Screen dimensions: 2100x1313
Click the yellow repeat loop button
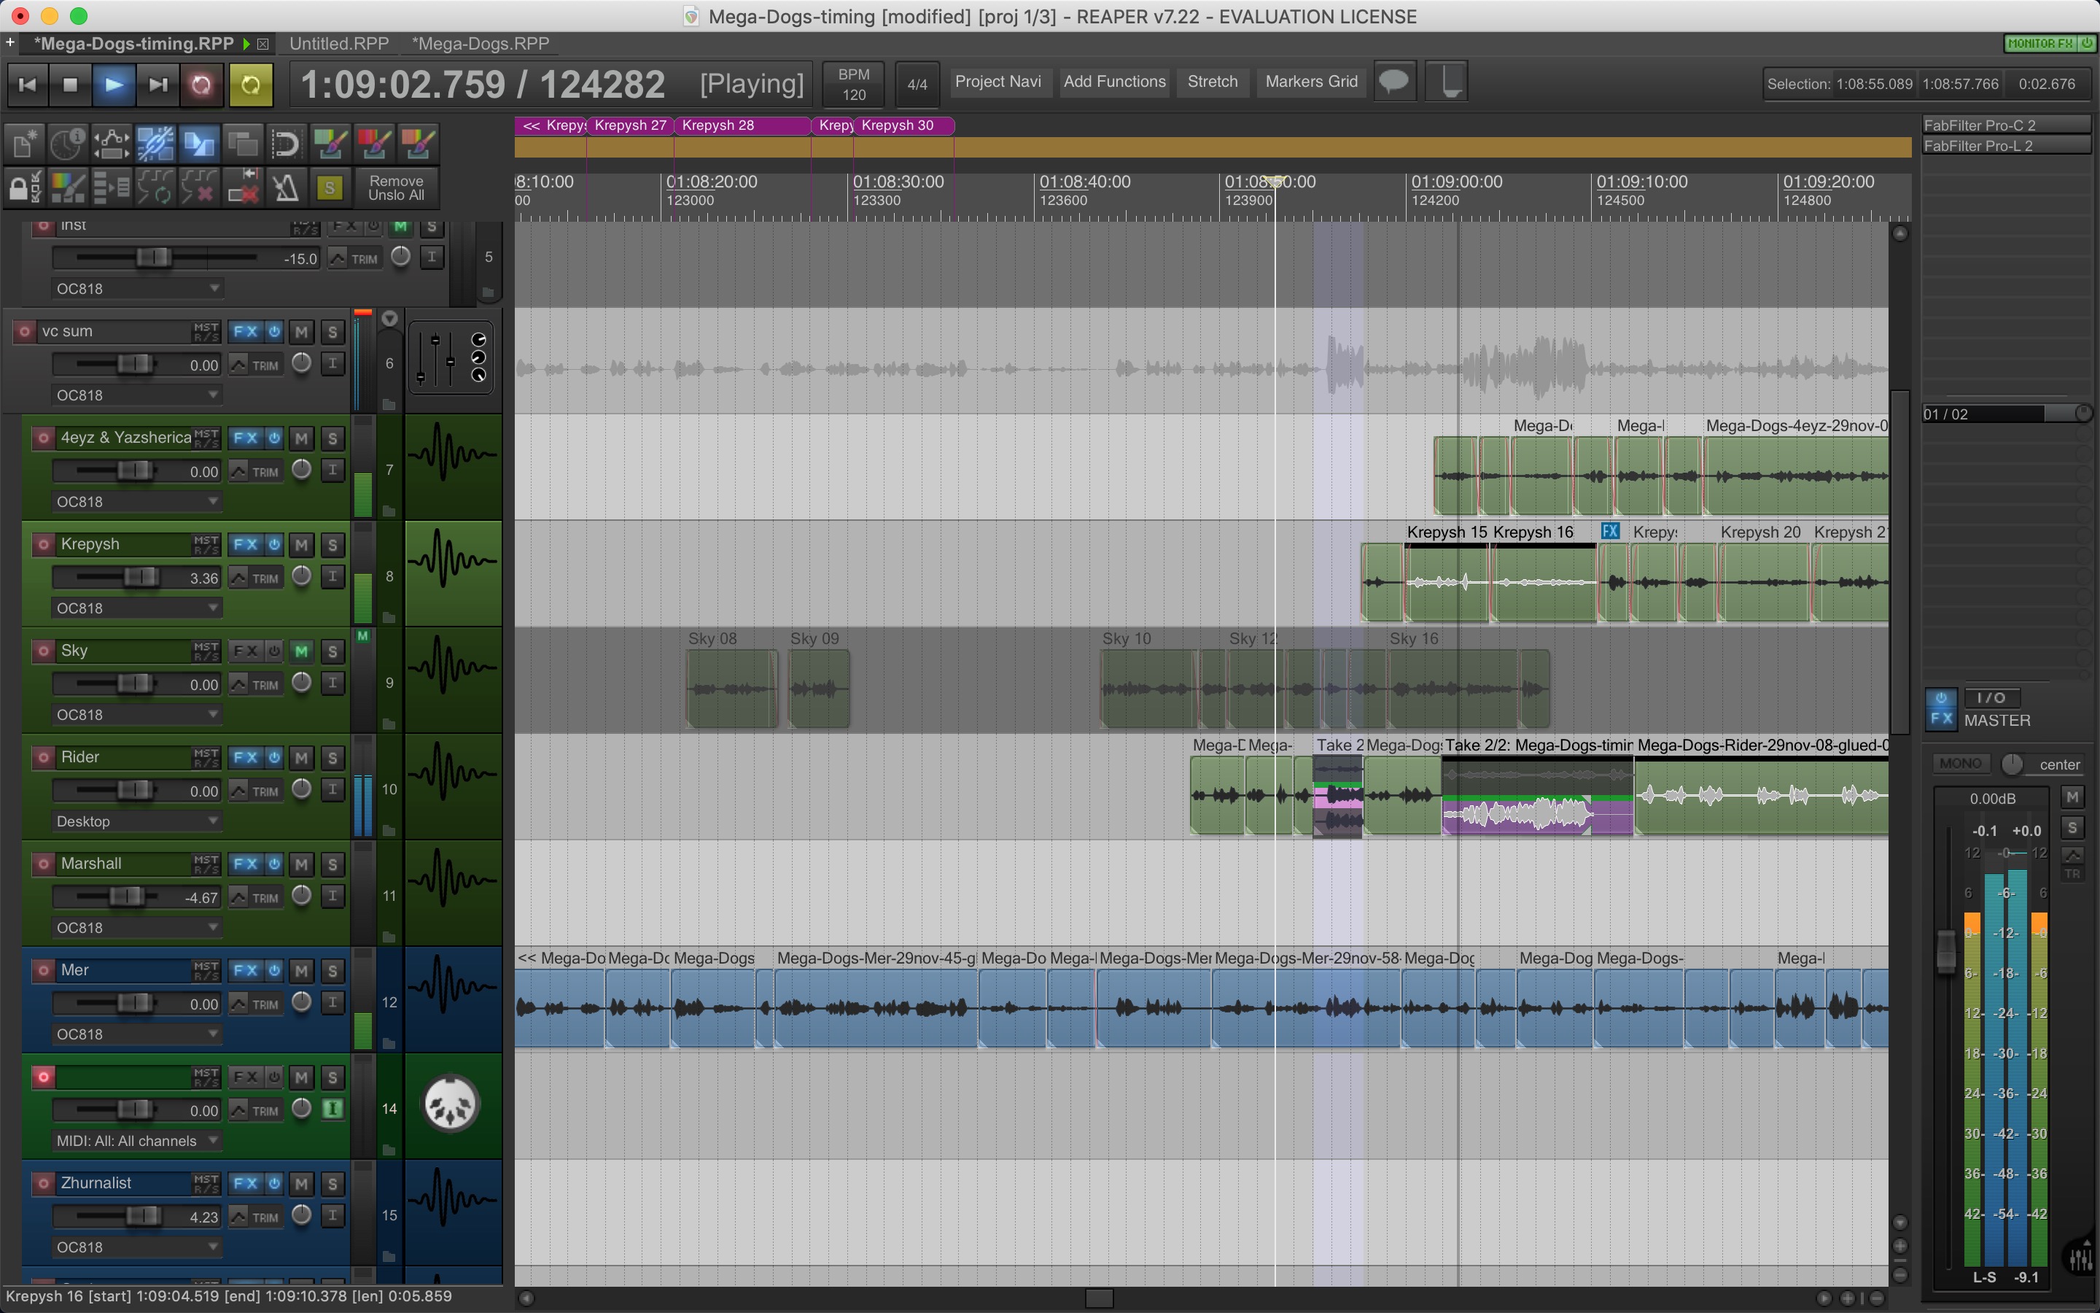[x=251, y=84]
